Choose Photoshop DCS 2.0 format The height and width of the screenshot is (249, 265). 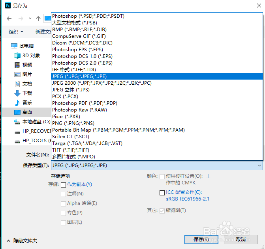click(157, 63)
